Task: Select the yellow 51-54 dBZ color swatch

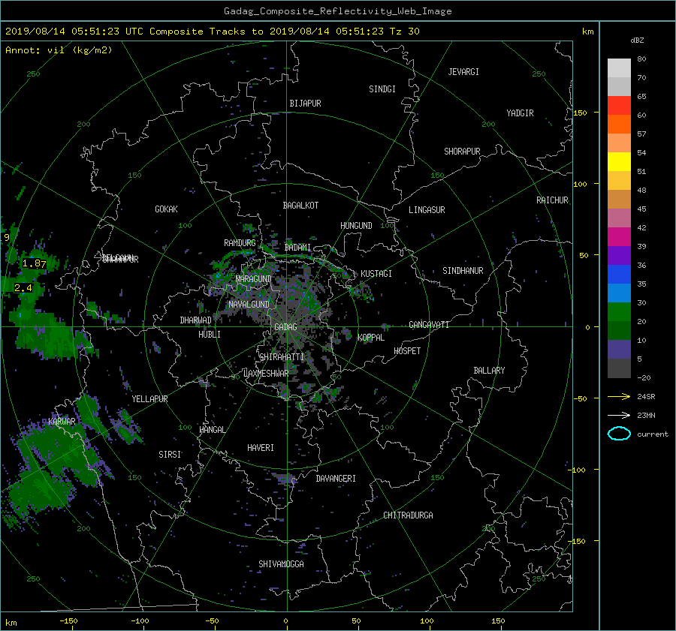Action: (619, 162)
